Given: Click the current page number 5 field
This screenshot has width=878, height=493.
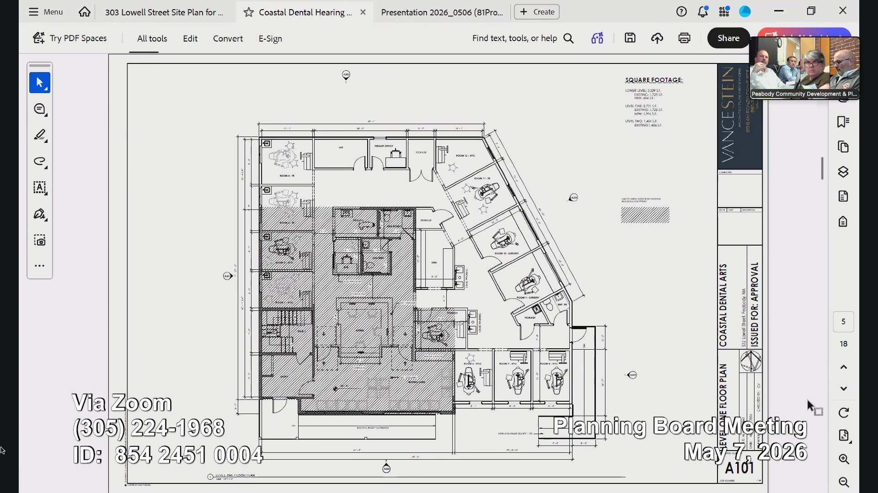Looking at the screenshot, I should (844, 322).
